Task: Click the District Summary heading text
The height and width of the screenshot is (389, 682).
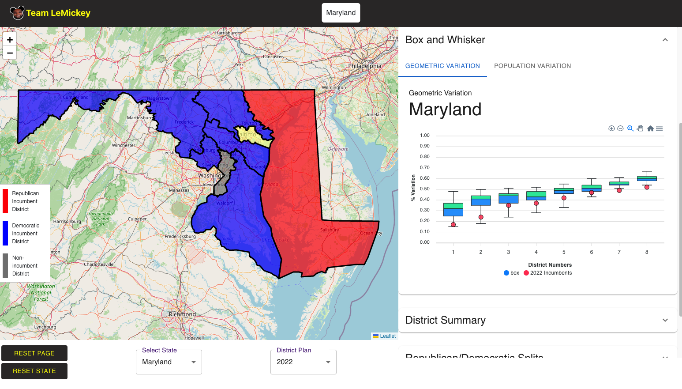Action: coord(446,320)
